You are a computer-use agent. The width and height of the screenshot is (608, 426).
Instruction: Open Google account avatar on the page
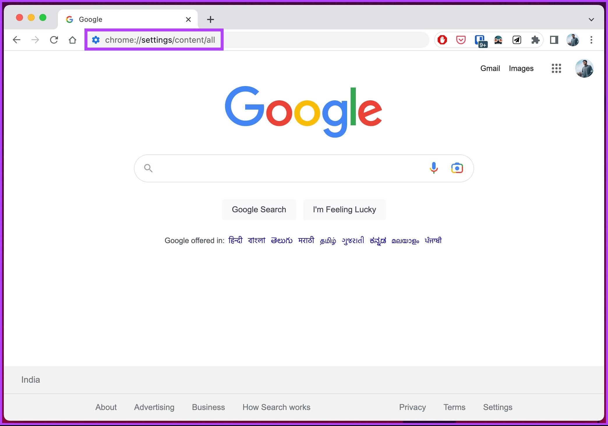(x=584, y=68)
